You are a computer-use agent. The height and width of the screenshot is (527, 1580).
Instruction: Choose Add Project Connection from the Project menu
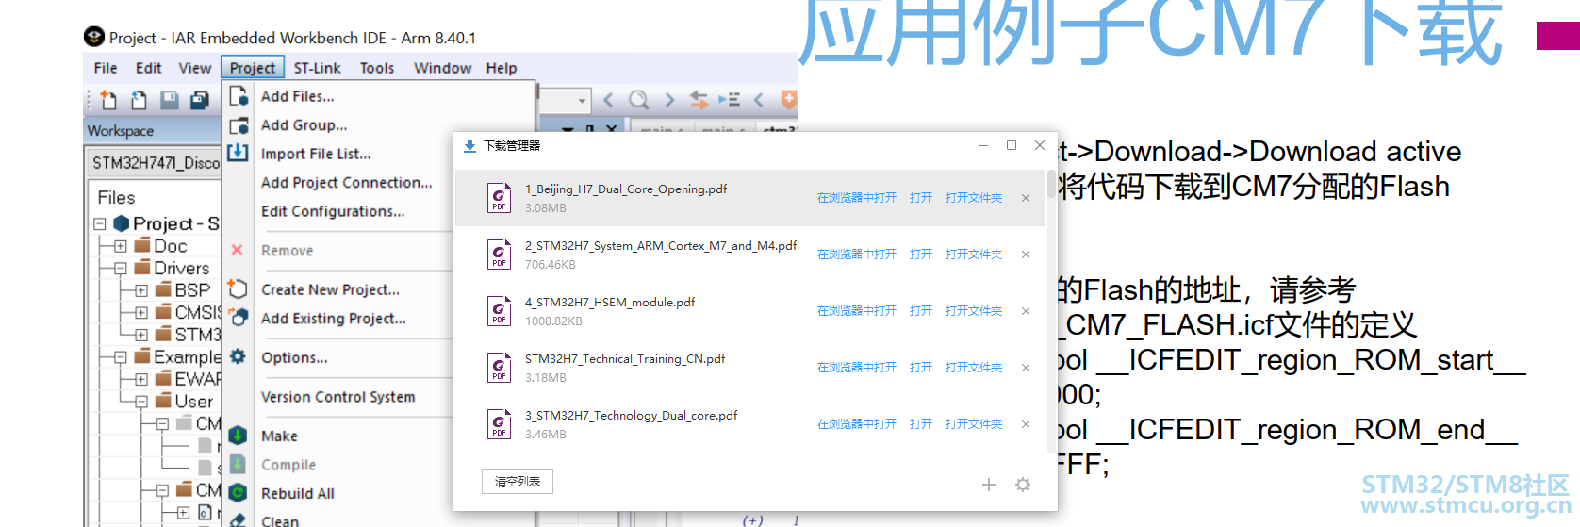point(347,182)
